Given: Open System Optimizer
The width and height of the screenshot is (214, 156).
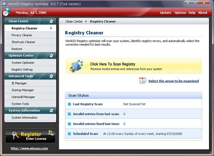Looking at the screenshot, I should point(30,62).
